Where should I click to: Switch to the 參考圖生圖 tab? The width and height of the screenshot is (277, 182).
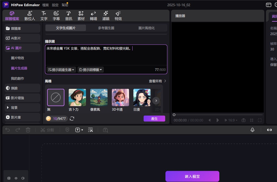click(106, 28)
